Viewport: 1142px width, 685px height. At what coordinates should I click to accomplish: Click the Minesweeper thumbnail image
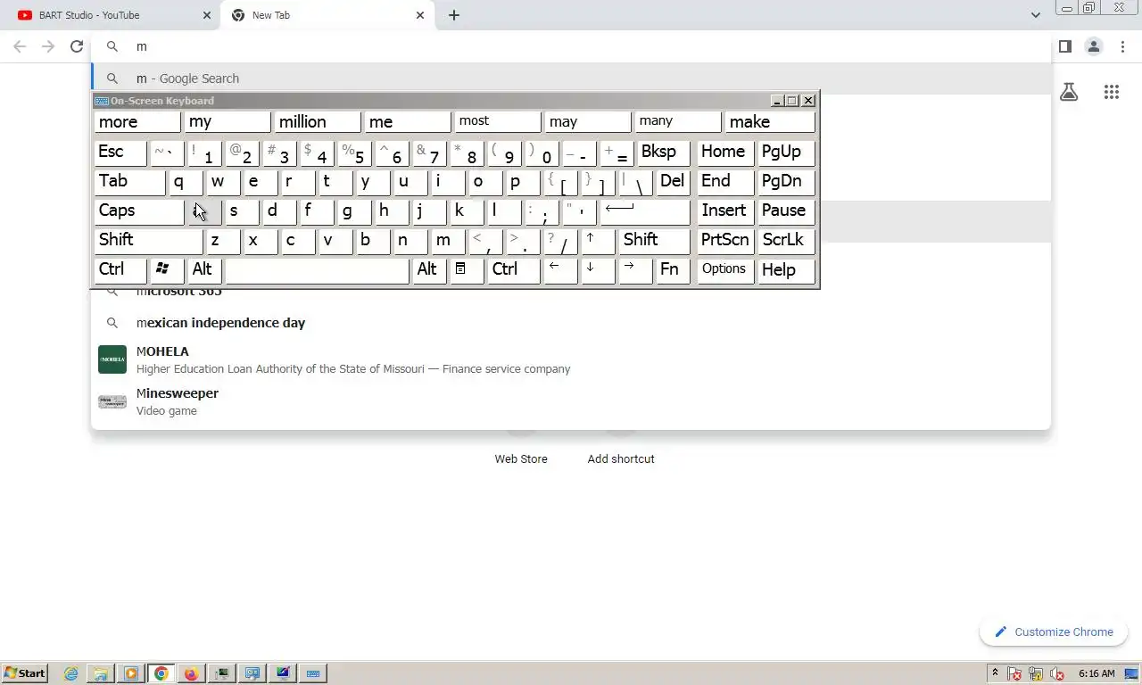pos(112,401)
